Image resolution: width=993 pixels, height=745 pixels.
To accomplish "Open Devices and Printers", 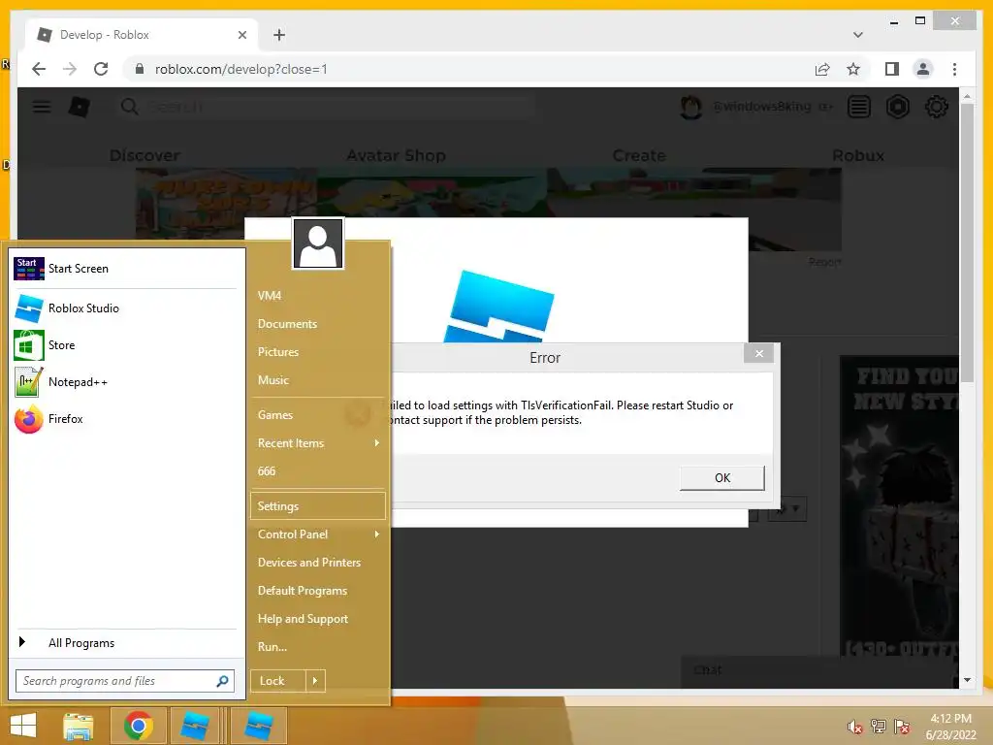I will [x=309, y=563].
